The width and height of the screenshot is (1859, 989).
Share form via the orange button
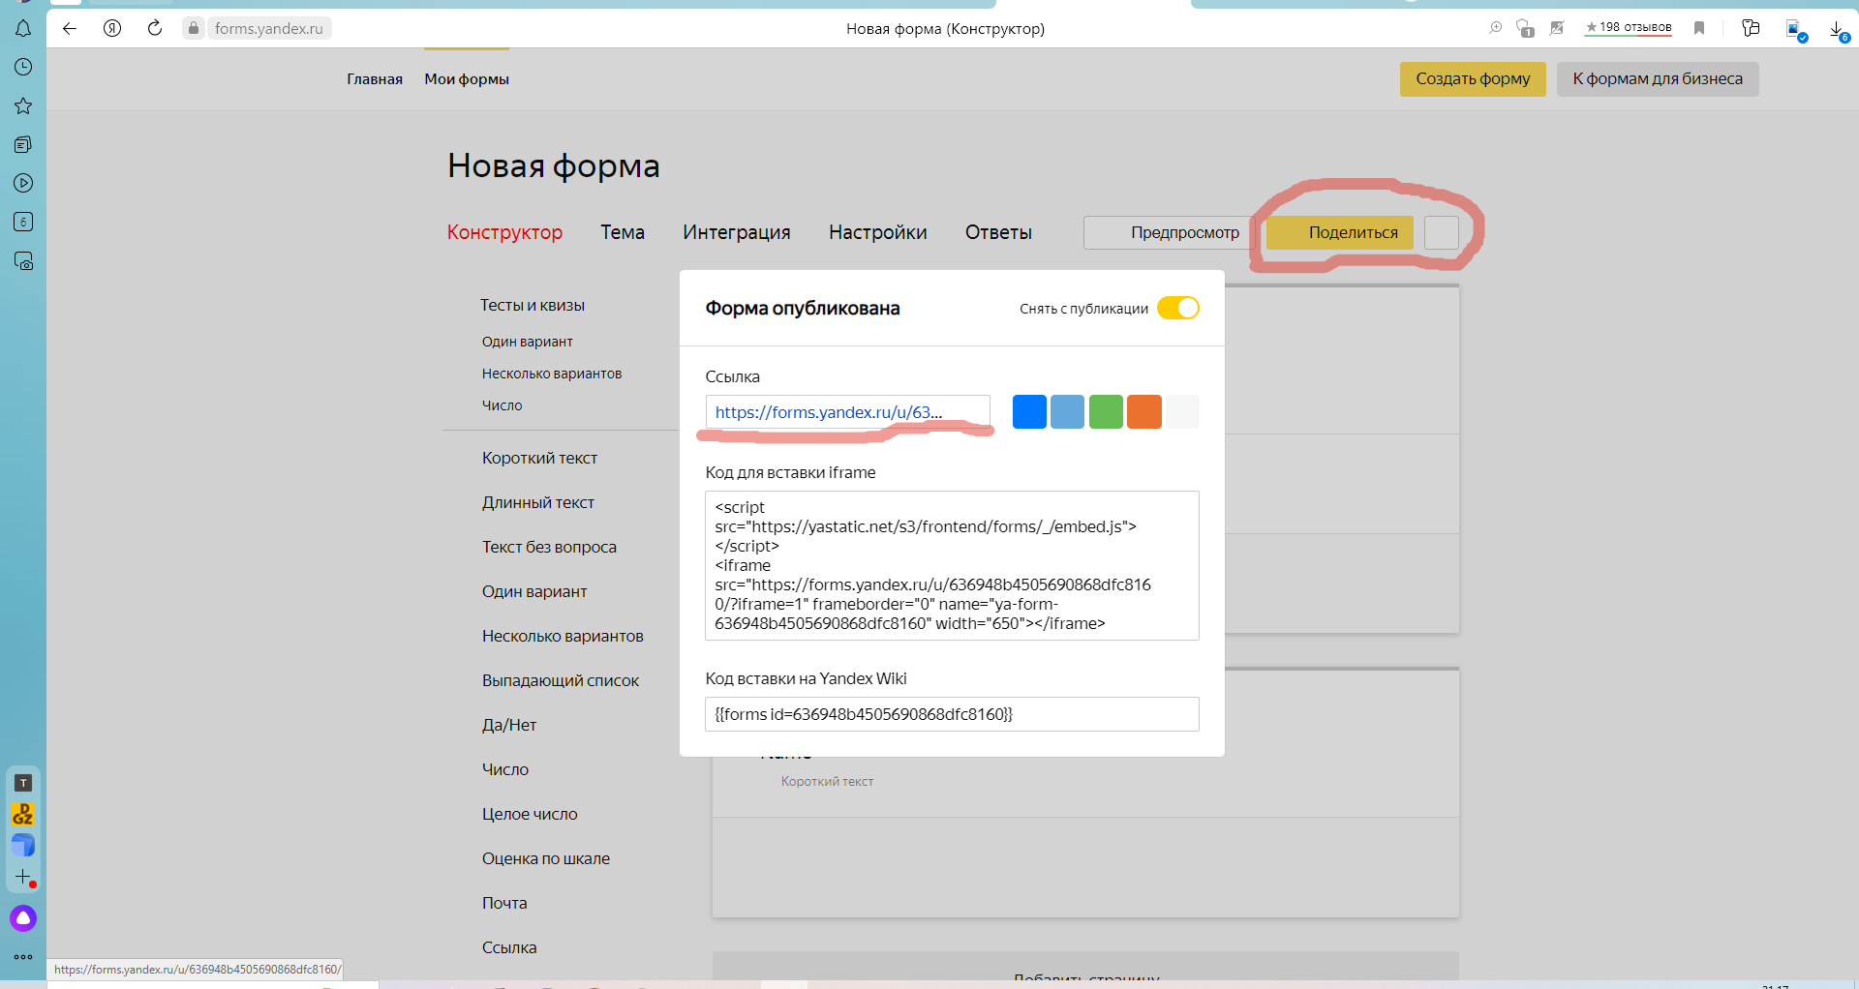[1143, 411]
